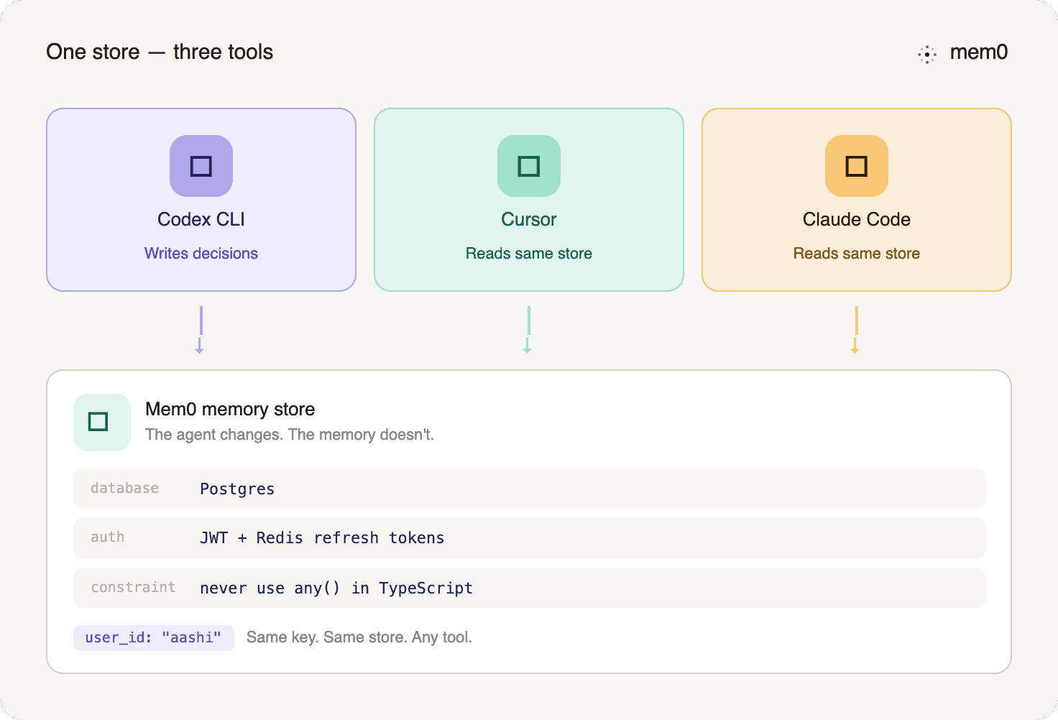Click 'Reads same store' under Claude Code
This screenshot has width=1058, height=720.
[x=857, y=254]
